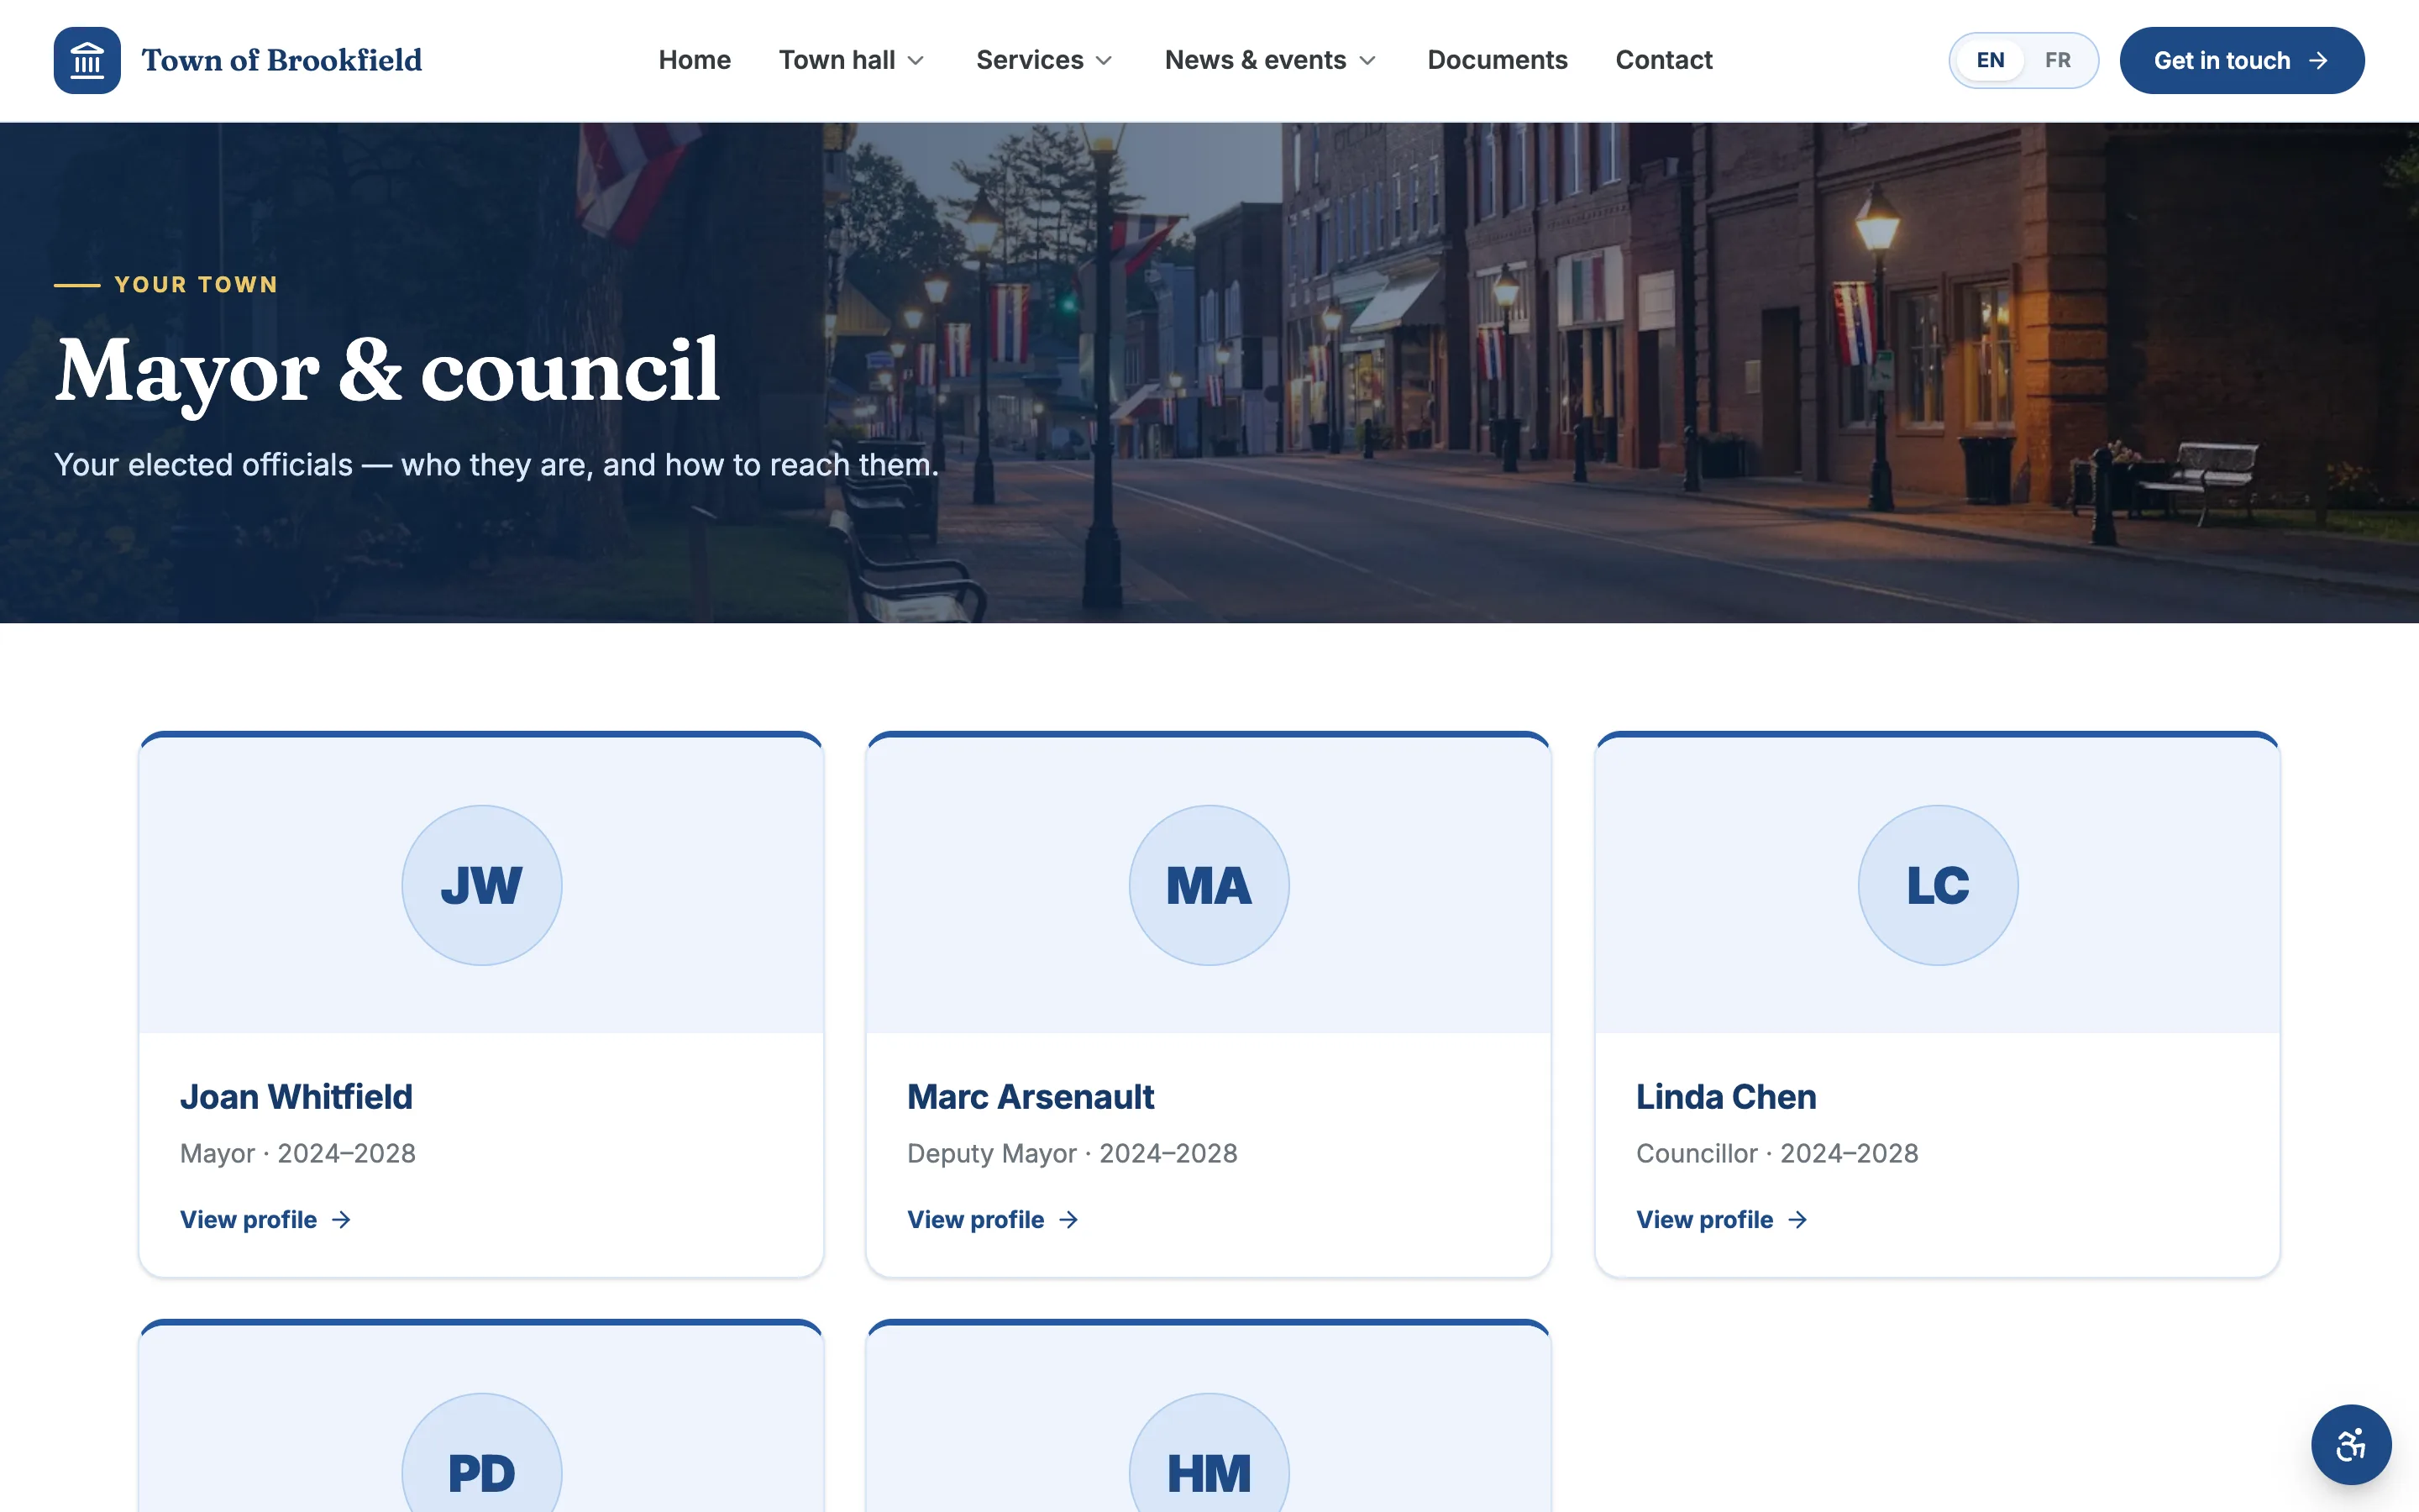Click the MA initials avatar
This screenshot has width=2419, height=1512.
1209,885
